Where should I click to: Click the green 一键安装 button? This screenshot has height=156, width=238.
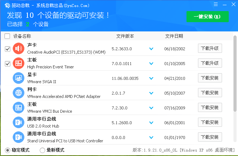point(208,17)
